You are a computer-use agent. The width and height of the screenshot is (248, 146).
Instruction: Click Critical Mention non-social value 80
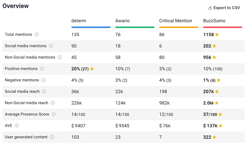pyautogui.click(x=162, y=57)
